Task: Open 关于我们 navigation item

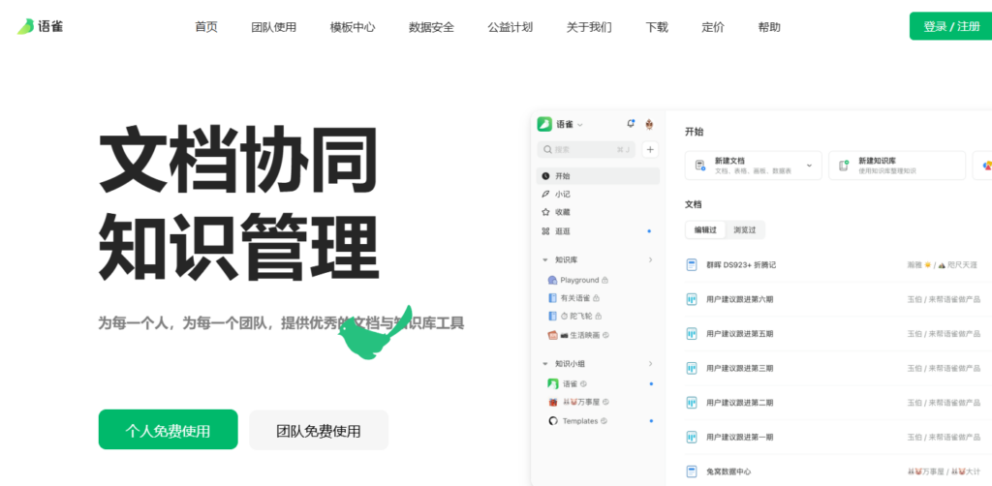Action: pyautogui.click(x=589, y=27)
